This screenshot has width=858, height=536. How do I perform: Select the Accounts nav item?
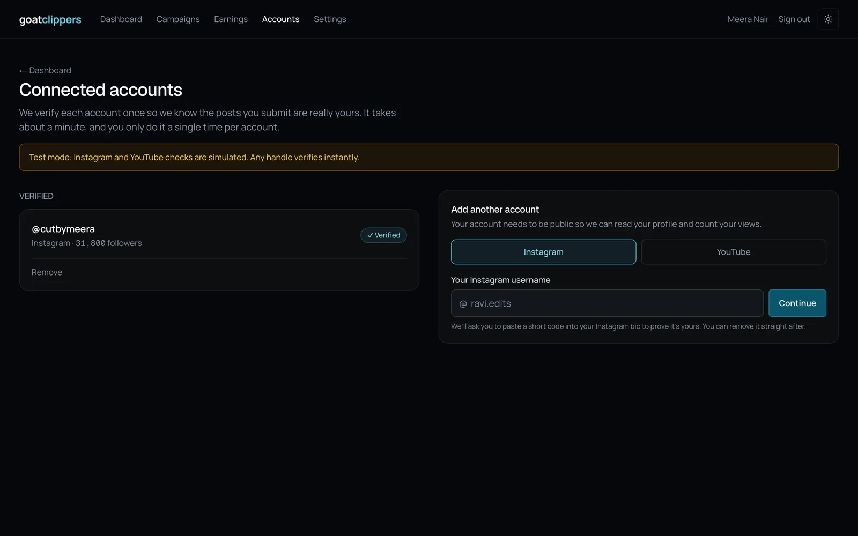pyautogui.click(x=280, y=19)
